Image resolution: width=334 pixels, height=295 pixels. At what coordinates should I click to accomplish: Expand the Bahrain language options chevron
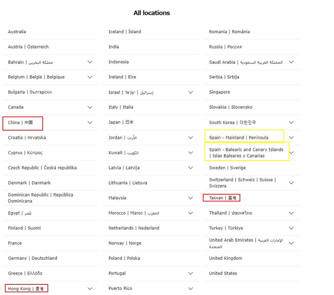(x=90, y=62)
